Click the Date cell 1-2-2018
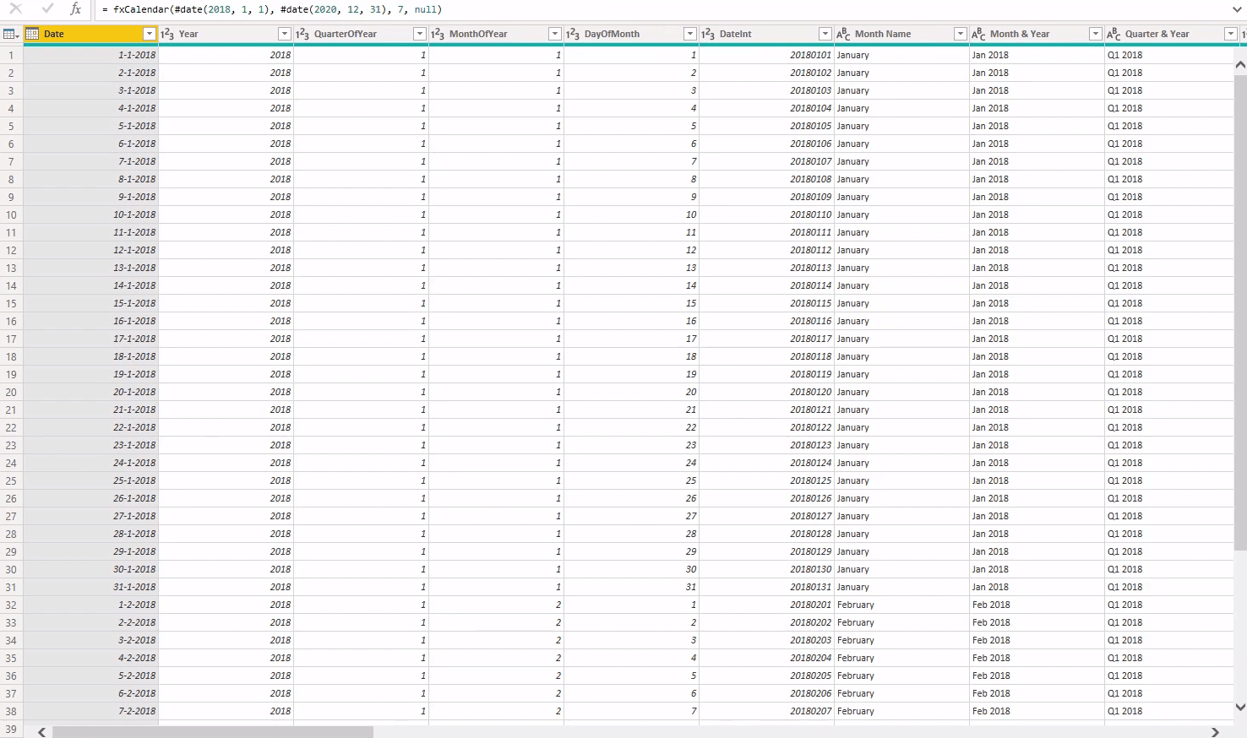The height and width of the screenshot is (738, 1247). 91,605
